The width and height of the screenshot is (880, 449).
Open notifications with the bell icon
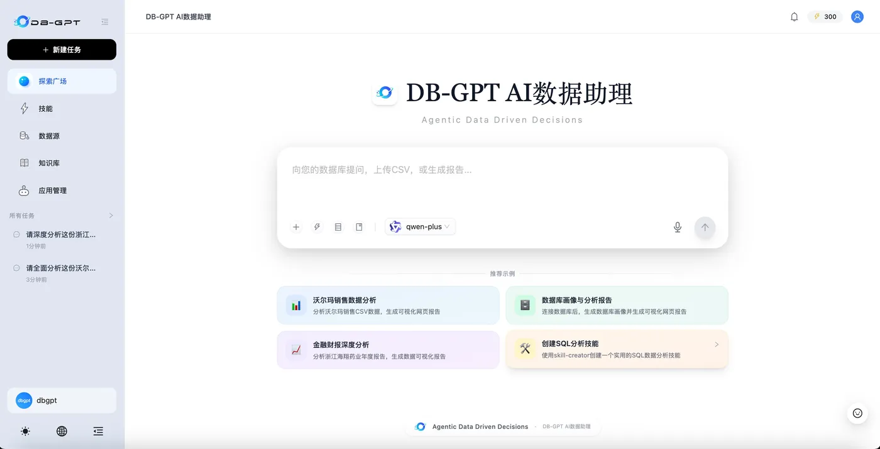pos(794,17)
